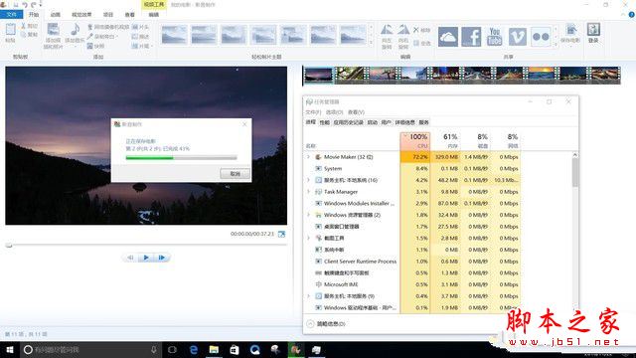Toggle full screen preview icon

281,235
